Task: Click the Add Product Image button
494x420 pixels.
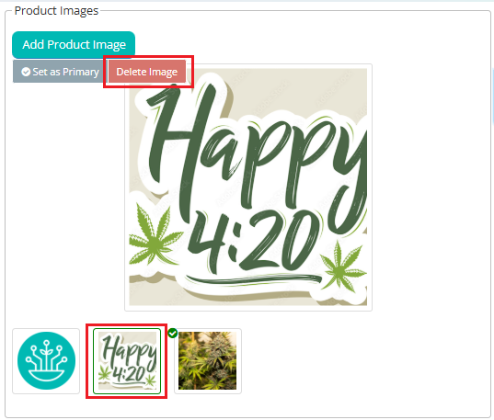Action: click(x=74, y=44)
